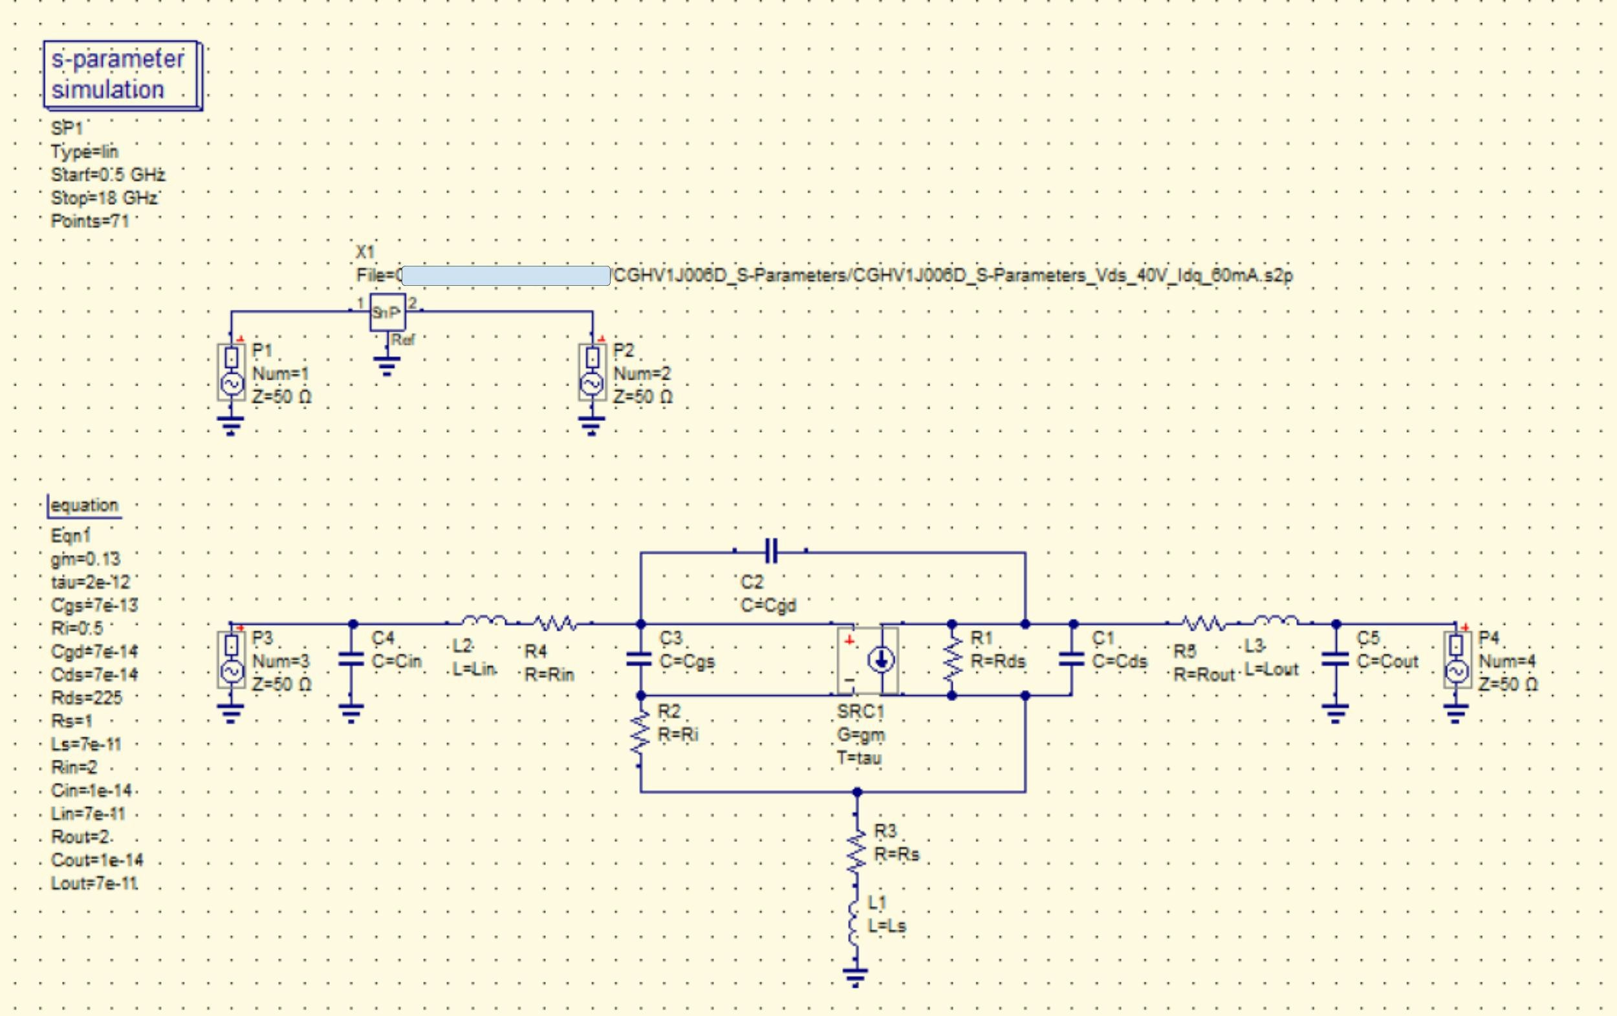Click the Stop=18 GHz property text
The width and height of the screenshot is (1617, 1016).
coord(103,198)
